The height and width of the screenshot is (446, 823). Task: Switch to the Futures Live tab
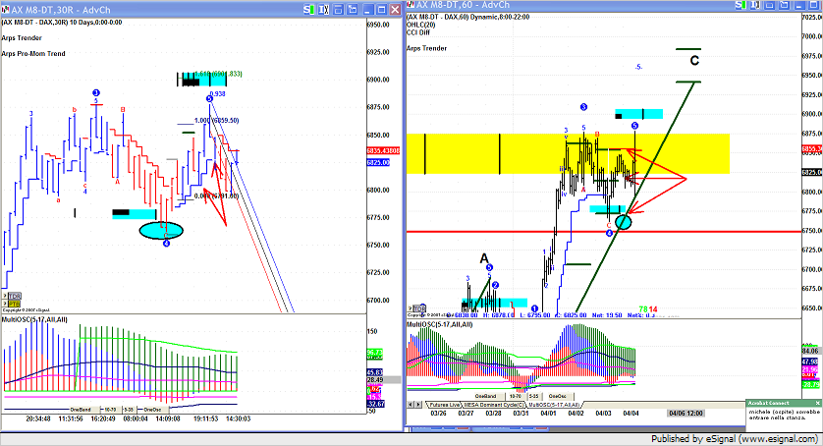(x=445, y=404)
